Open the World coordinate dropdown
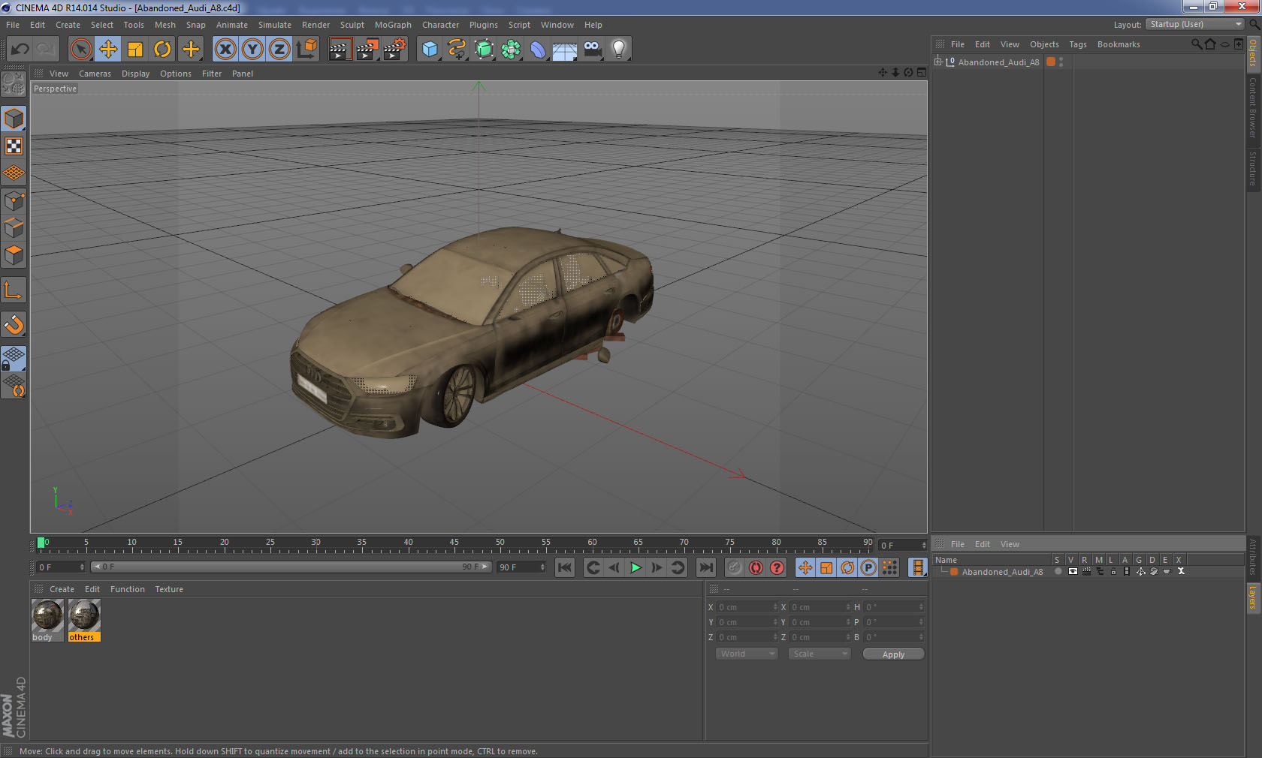The width and height of the screenshot is (1262, 758). point(746,654)
